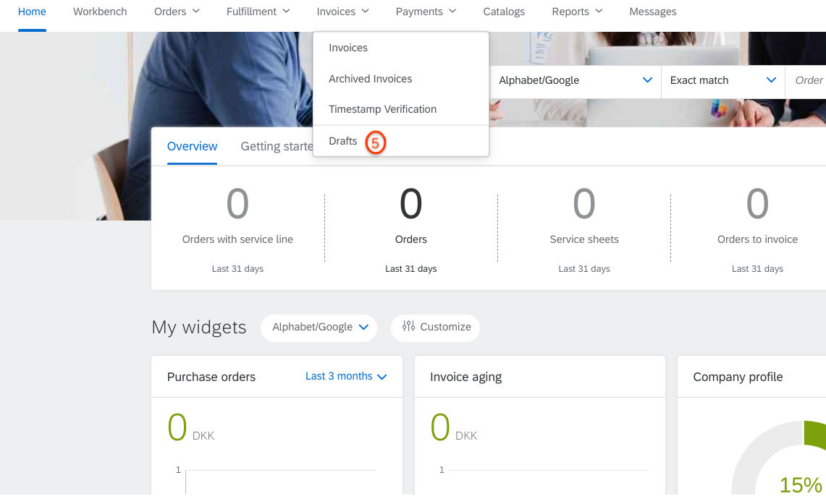Change the Last 3 months range
The width and height of the screenshot is (826, 496).
pyautogui.click(x=346, y=377)
